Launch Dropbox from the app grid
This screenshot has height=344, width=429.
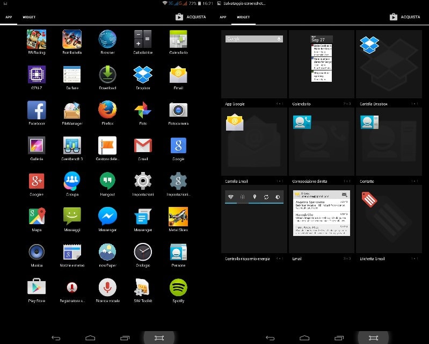pyautogui.click(x=143, y=75)
